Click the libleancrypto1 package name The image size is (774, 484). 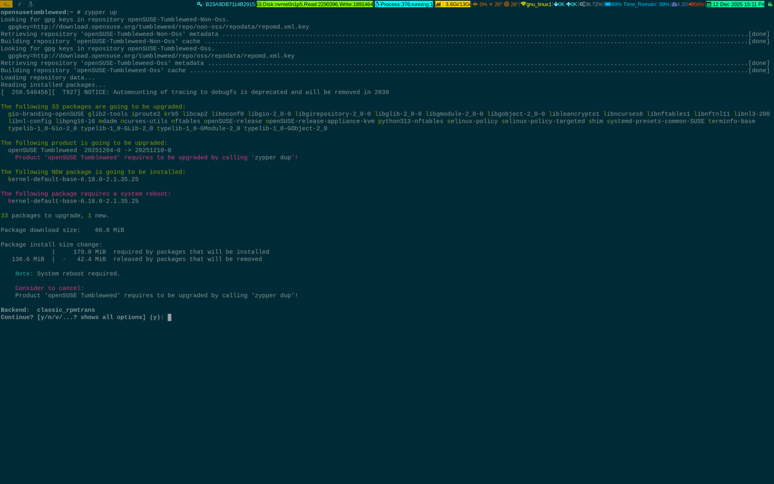coord(574,114)
